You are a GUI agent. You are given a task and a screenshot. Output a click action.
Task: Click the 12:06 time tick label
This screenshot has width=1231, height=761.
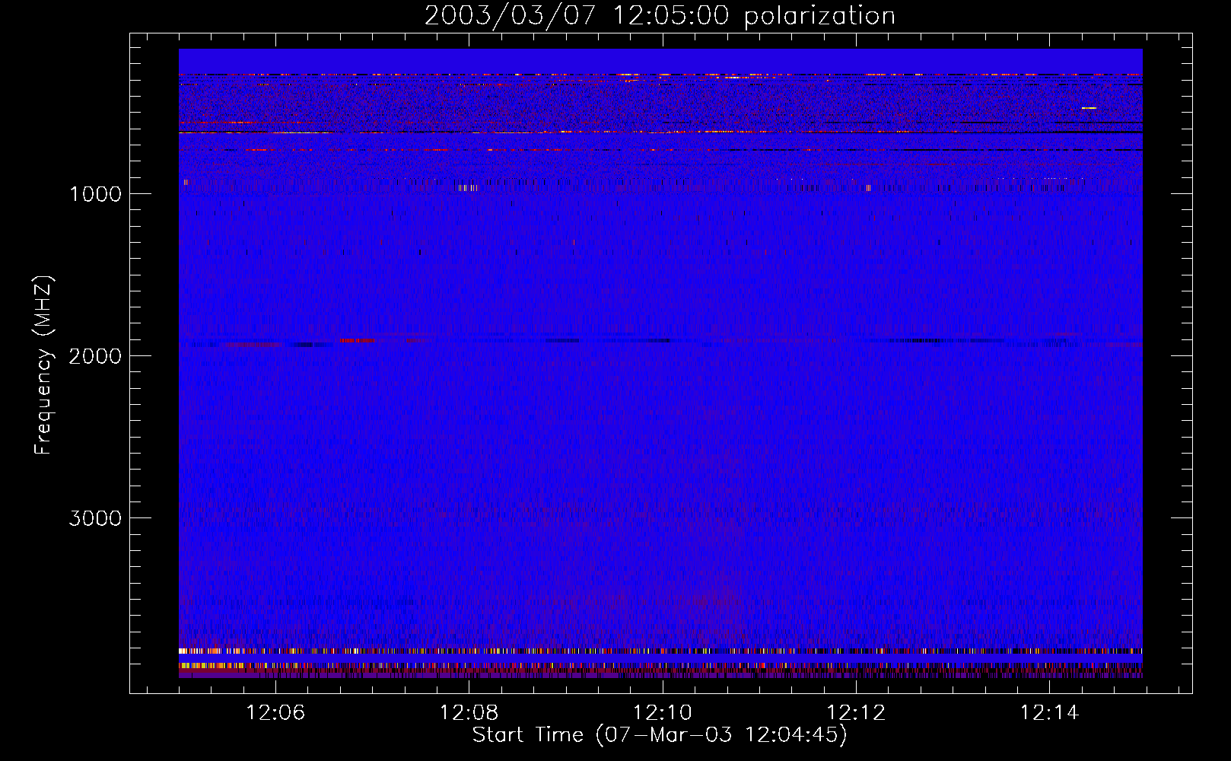(x=275, y=713)
